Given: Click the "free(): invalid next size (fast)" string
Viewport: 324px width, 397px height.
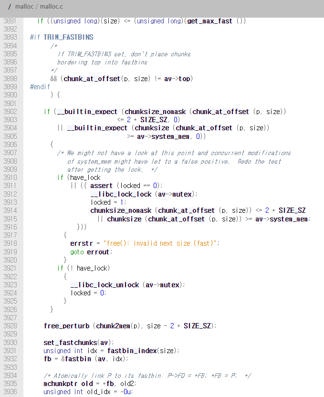Looking at the screenshot, I should coord(160,243).
